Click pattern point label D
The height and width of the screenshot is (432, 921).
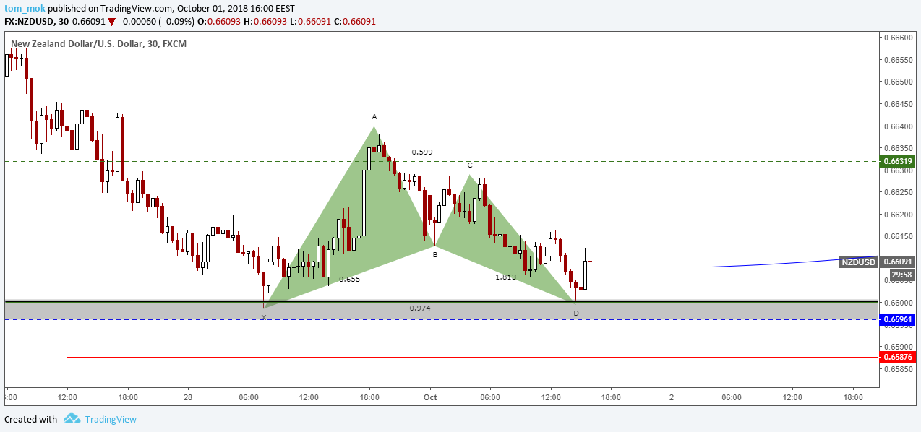pyautogui.click(x=576, y=313)
